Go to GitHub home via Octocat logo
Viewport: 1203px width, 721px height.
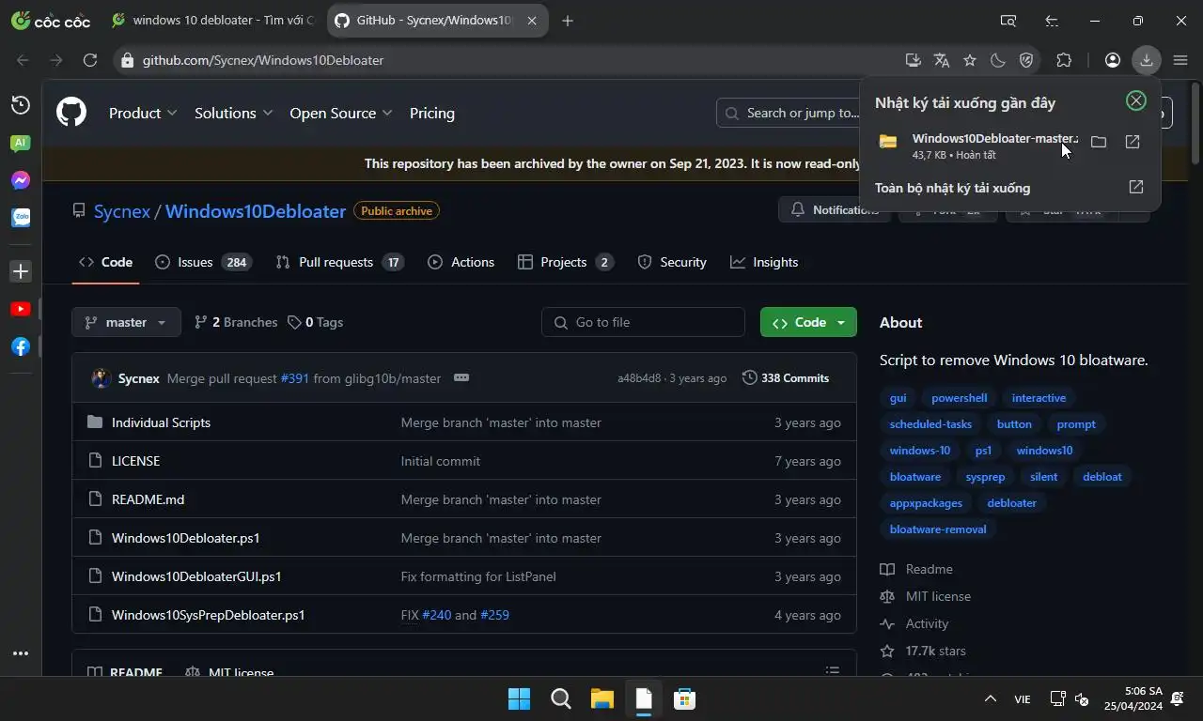click(x=71, y=113)
